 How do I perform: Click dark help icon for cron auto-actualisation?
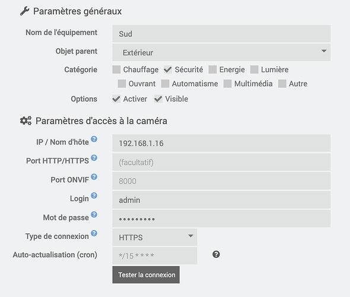pos(216,254)
